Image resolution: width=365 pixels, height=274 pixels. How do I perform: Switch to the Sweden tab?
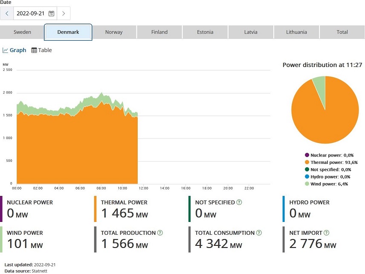[22, 32]
